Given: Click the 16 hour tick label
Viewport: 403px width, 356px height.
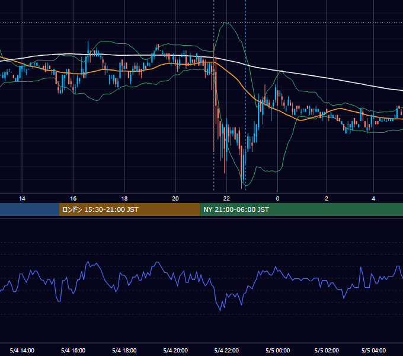Looking at the screenshot, I should click(x=73, y=199).
